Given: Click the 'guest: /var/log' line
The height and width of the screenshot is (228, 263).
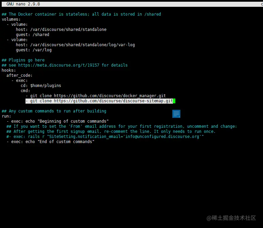Looking at the screenshot, I should [x=34, y=50].
